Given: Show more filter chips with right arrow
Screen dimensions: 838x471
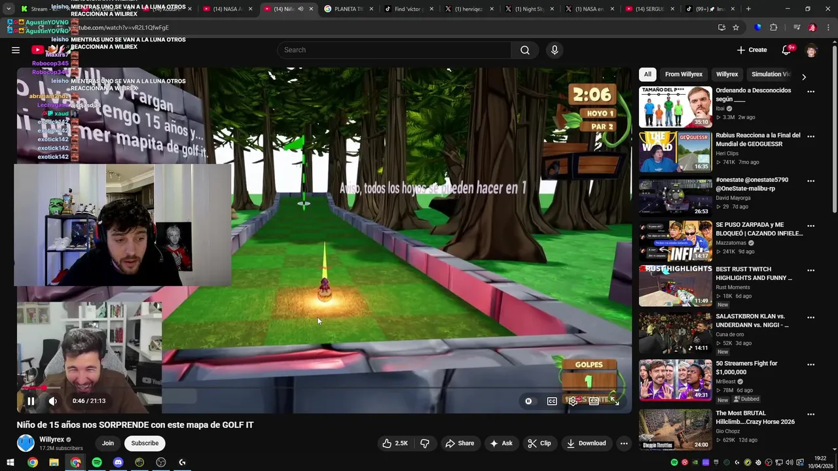Looking at the screenshot, I should pos(804,77).
